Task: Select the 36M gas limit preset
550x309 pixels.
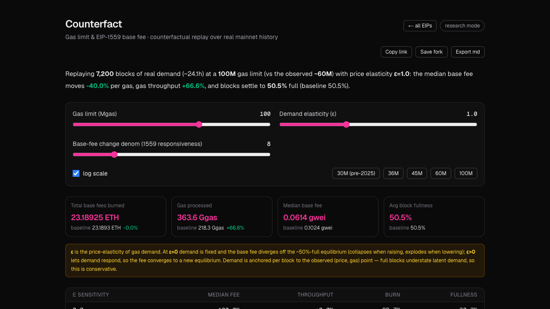Action: tap(393, 173)
